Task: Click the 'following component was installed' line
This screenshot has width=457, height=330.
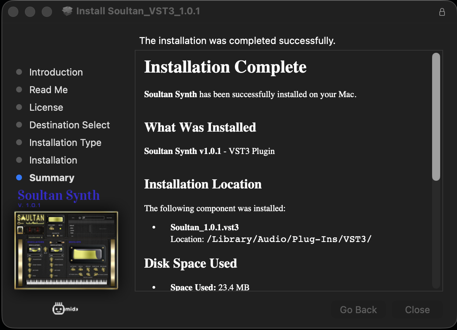Action: tap(215, 208)
